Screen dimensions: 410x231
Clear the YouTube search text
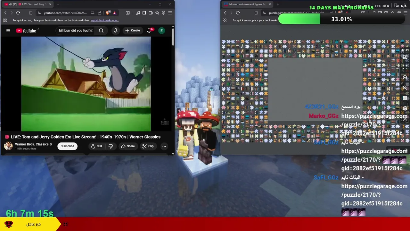91,30
